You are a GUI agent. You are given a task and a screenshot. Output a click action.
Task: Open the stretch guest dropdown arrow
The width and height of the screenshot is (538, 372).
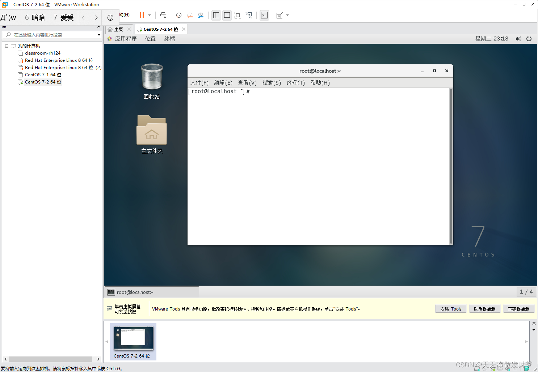pyautogui.click(x=287, y=15)
